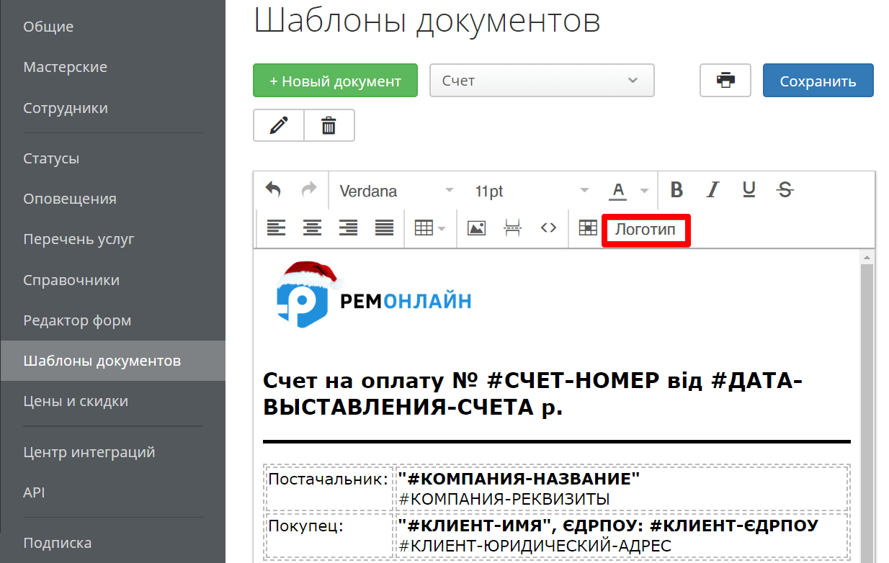This screenshot has width=889, height=563.
Task: Click the Логотип button in the toolbar
Action: coord(645,229)
